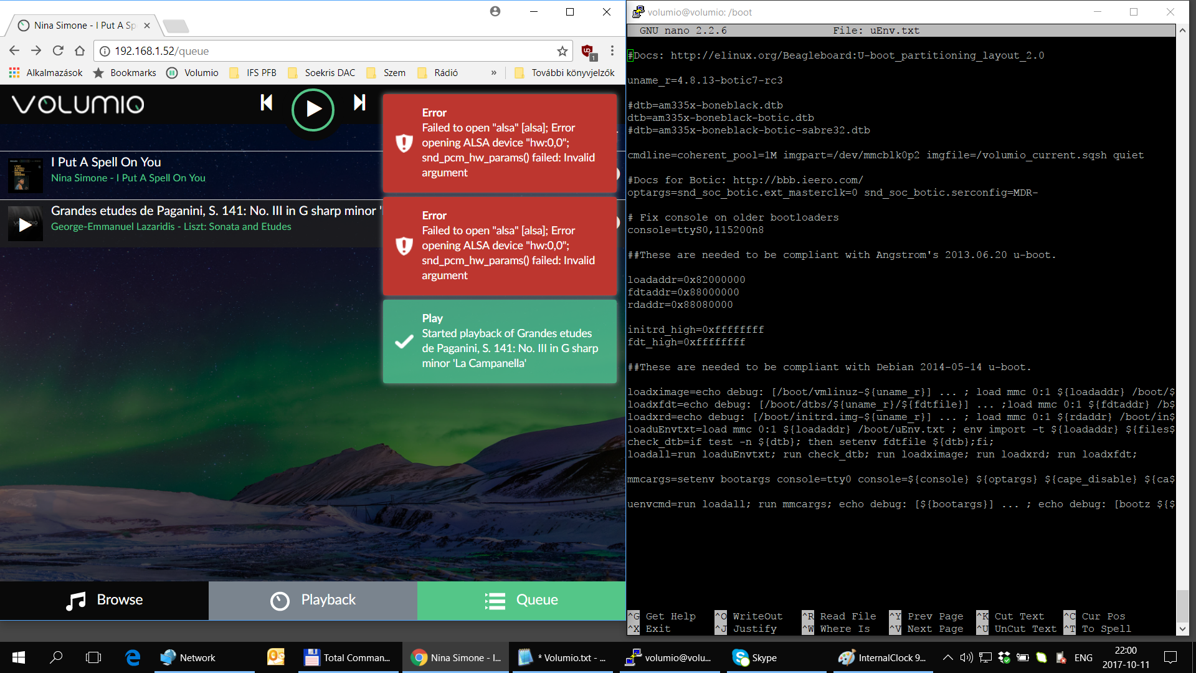The width and height of the screenshot is (1196, 673).
Task: Skip to previous track in Volumio
Action: click(267, 103)
